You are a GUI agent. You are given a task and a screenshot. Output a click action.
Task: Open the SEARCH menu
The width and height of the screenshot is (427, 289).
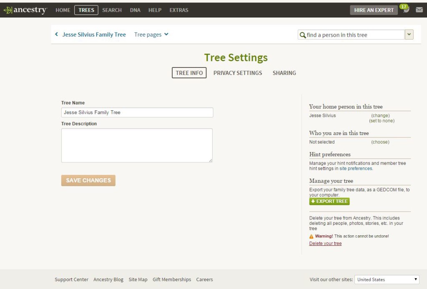pos(112,10)
